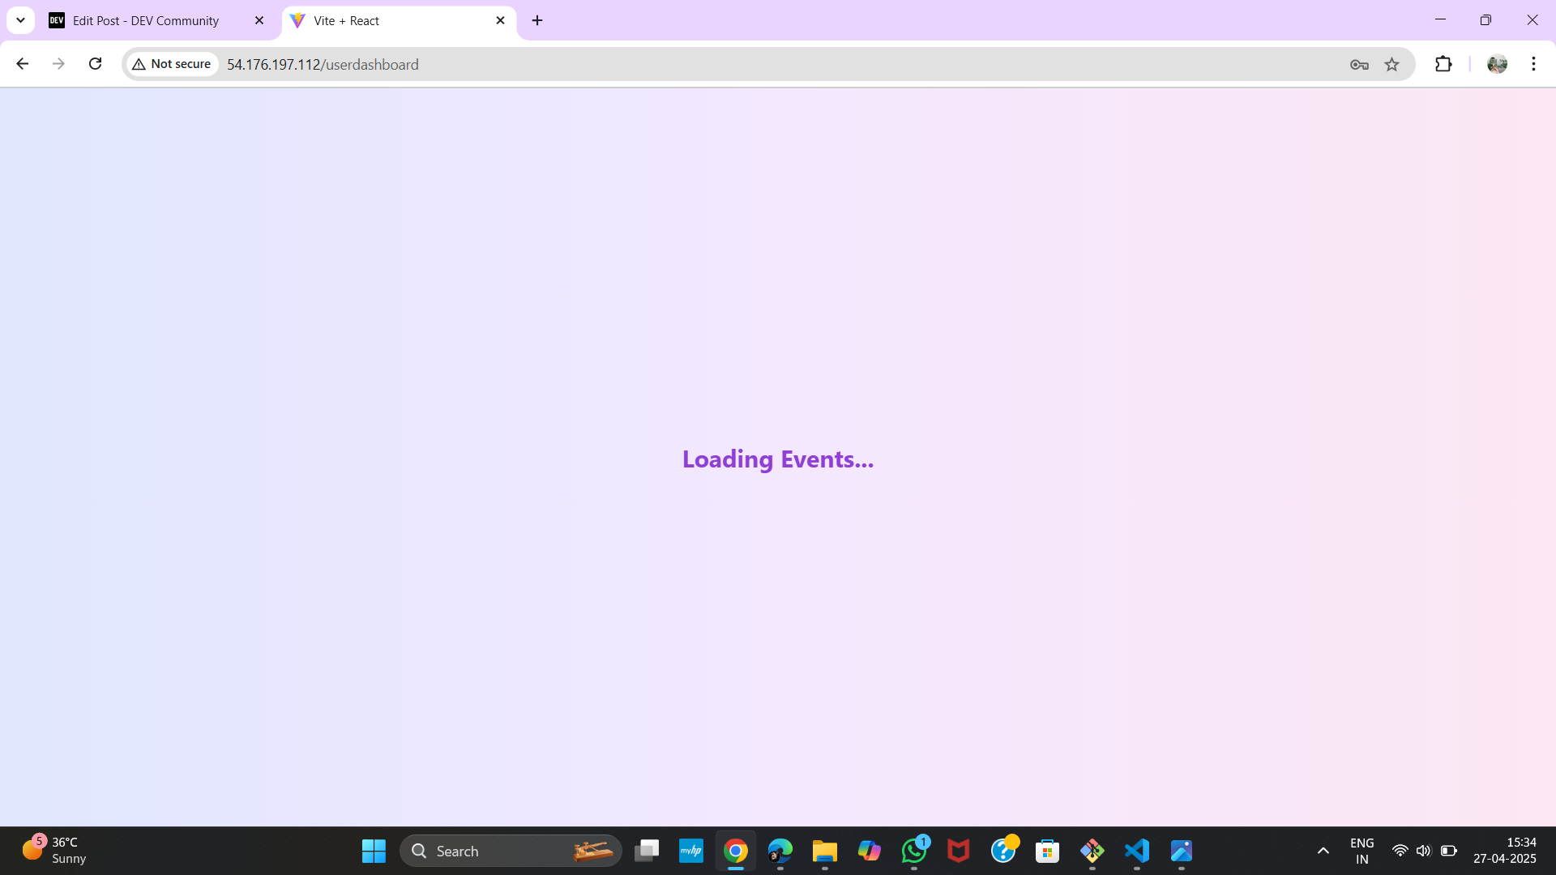Screen dimensions: 1556x875
Task: Open the saved passwords key icon
Action: pos(1359,65)
